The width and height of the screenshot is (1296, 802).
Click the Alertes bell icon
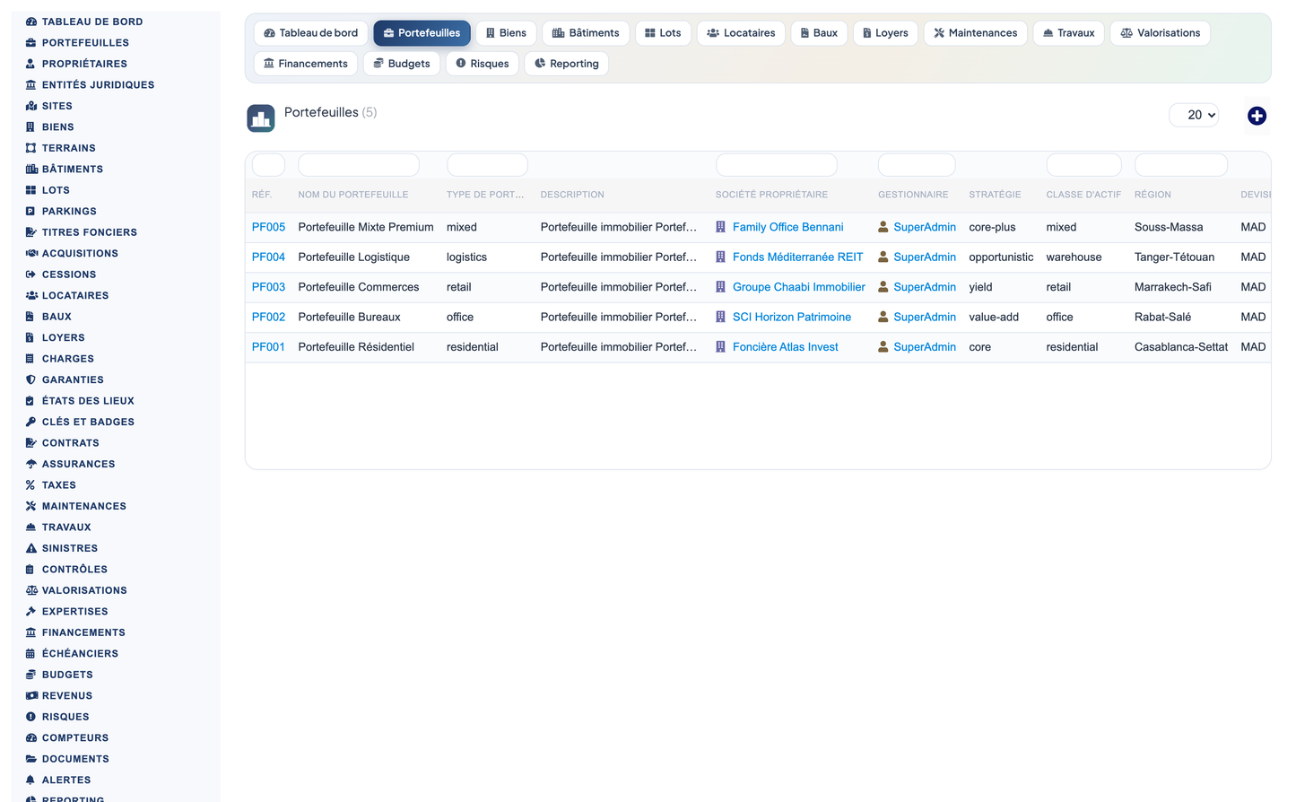point(31,780)
